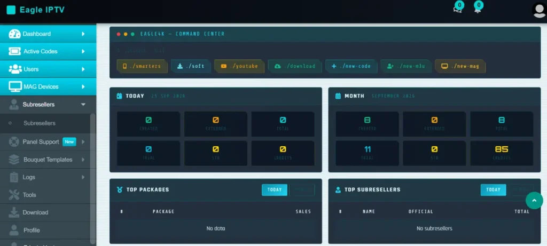Click the calendar icon beside TODAY
The height and width of the screenshot is (246, 547).
coord(119,96)
